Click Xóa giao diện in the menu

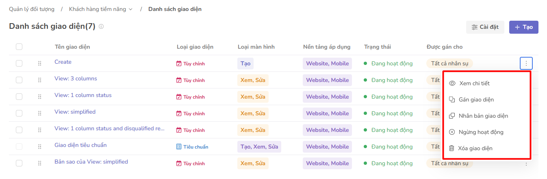pyautogui.click(x=475, y=148)
